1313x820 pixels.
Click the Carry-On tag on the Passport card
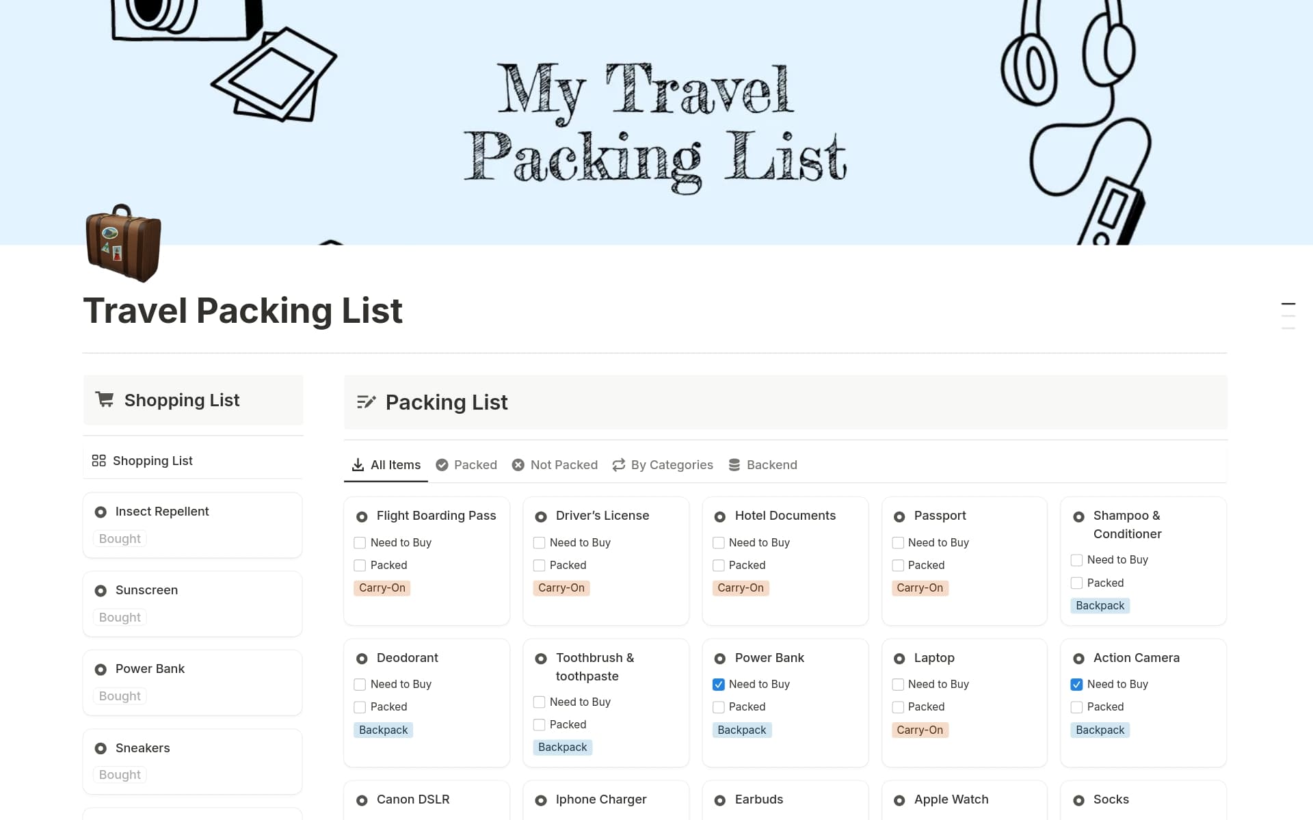coord(920,587)
